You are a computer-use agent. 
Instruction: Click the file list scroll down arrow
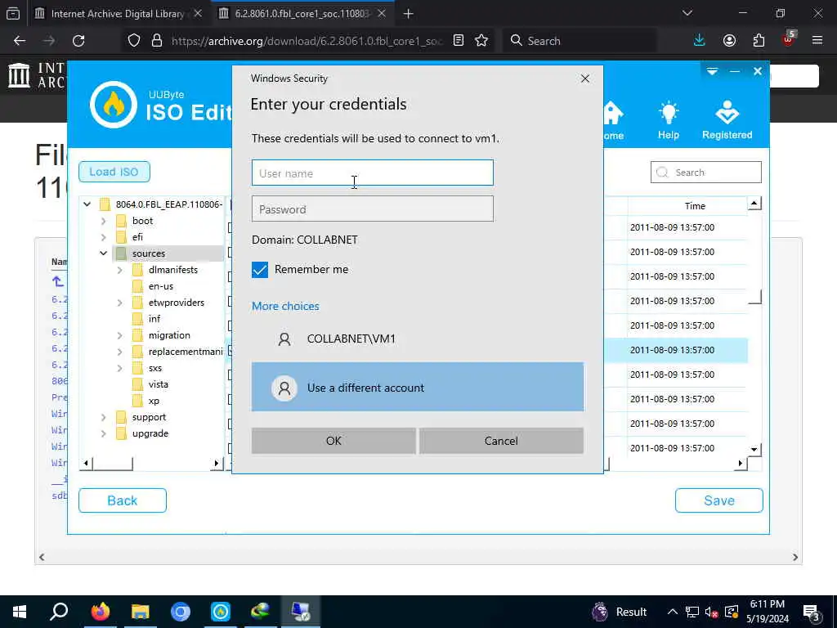(754, 449)
